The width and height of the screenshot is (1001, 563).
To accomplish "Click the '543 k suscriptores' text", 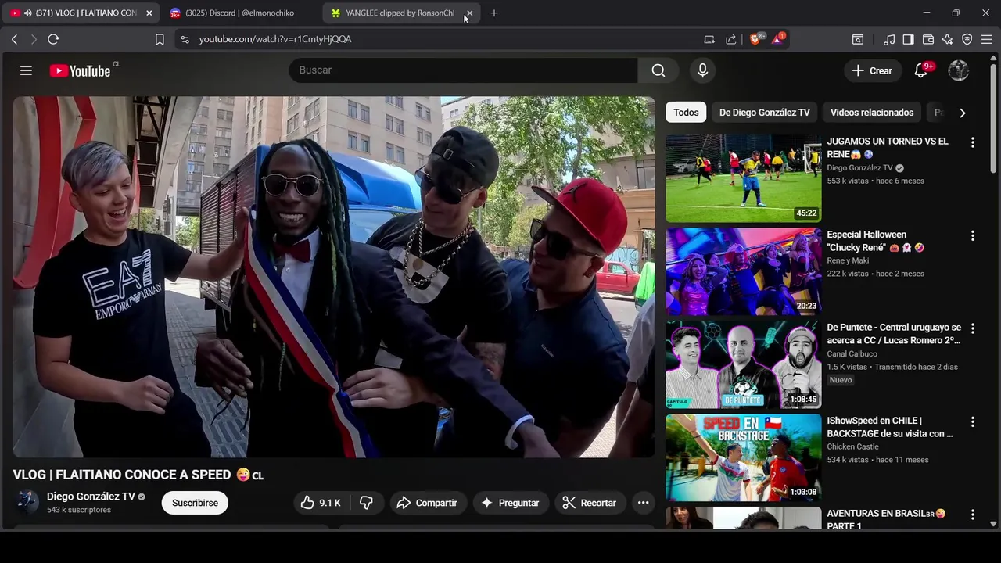I will point(79,510).
